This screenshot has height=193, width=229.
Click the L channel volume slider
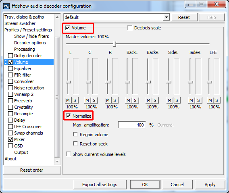[68, 82]
